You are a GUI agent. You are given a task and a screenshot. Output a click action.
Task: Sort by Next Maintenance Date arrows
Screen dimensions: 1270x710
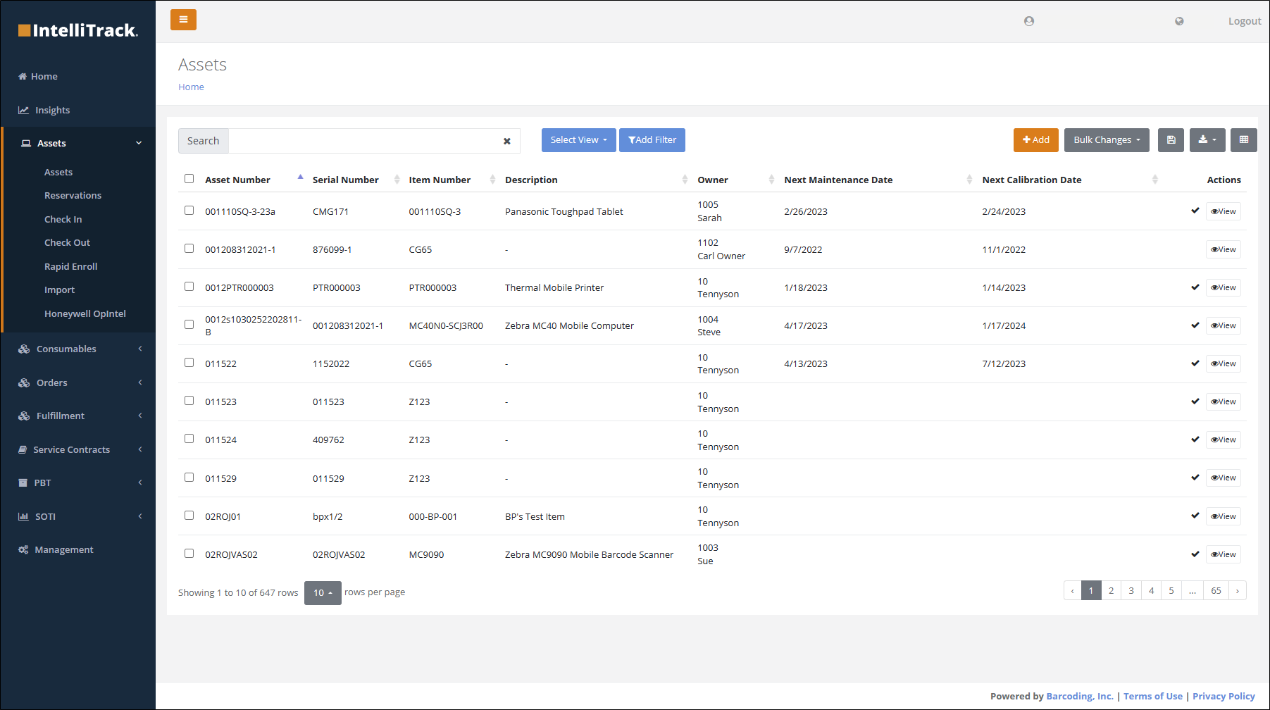969,180
